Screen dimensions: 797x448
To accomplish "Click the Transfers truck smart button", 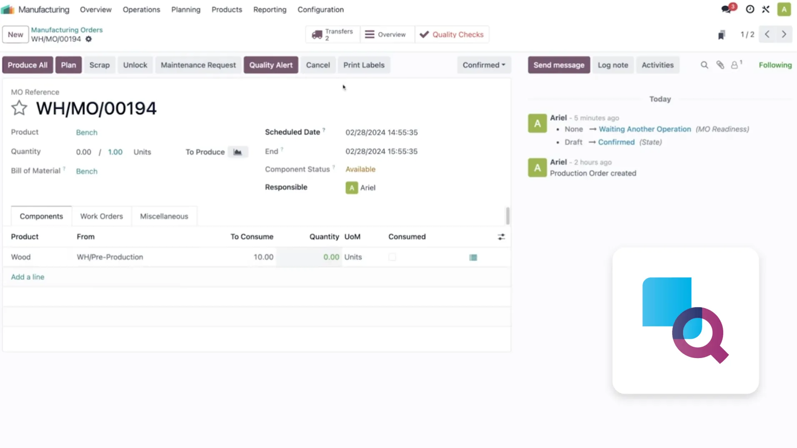I will coord(333,35).
